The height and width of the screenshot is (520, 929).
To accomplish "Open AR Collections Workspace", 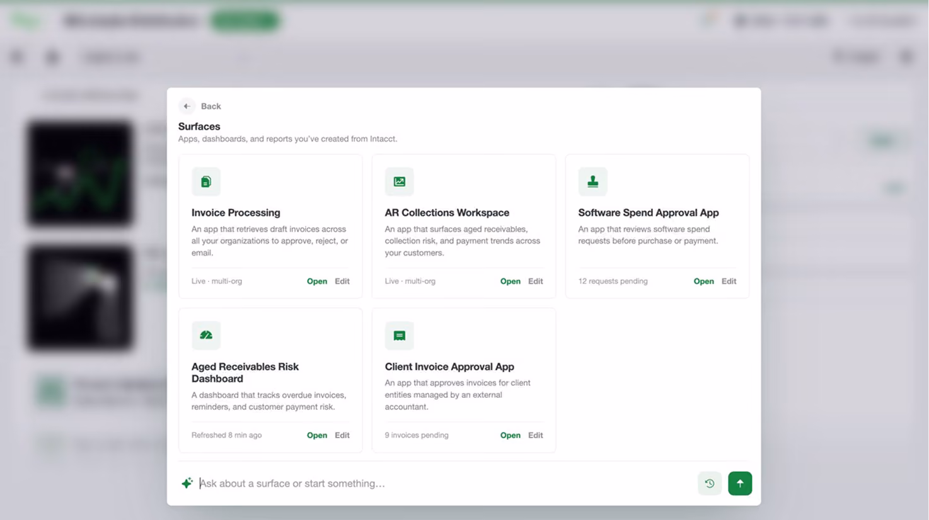I will [511, 281].
